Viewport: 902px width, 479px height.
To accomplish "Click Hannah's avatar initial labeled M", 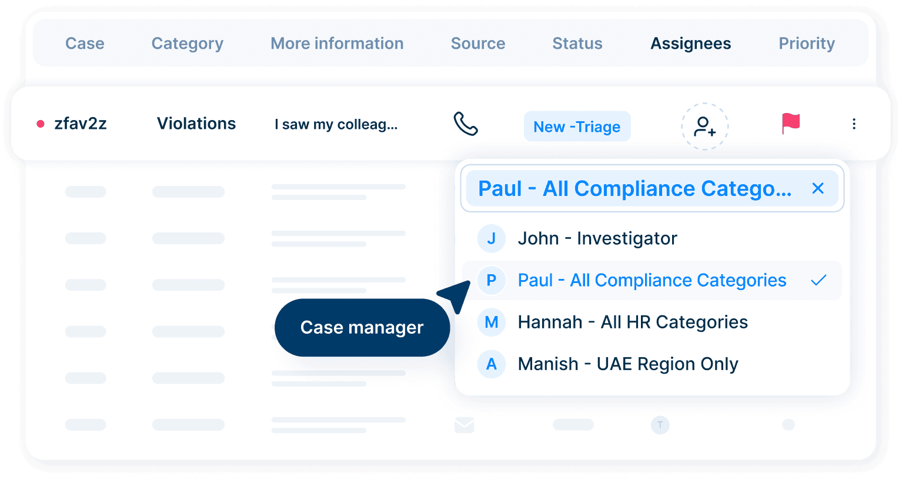I will [x=492, y=322].
